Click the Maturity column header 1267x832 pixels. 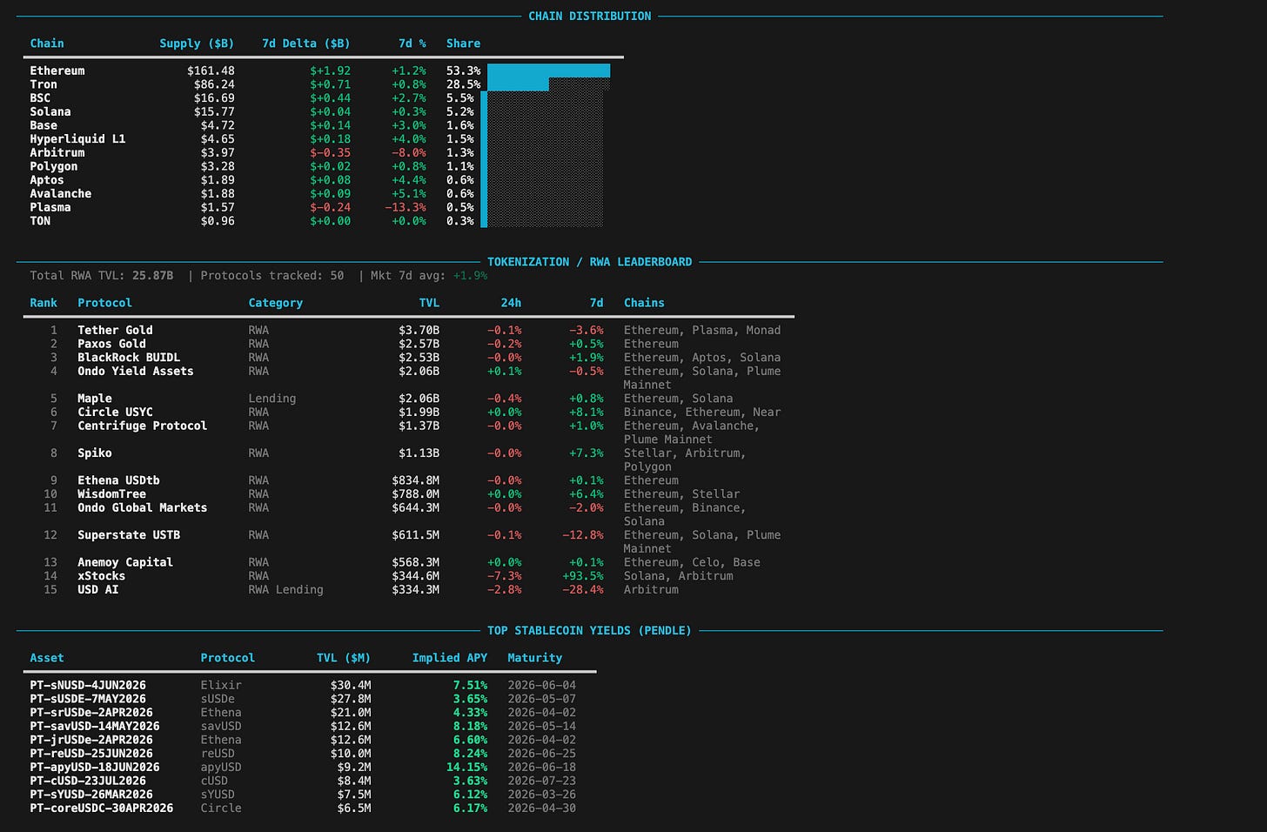tap(535, 658)
